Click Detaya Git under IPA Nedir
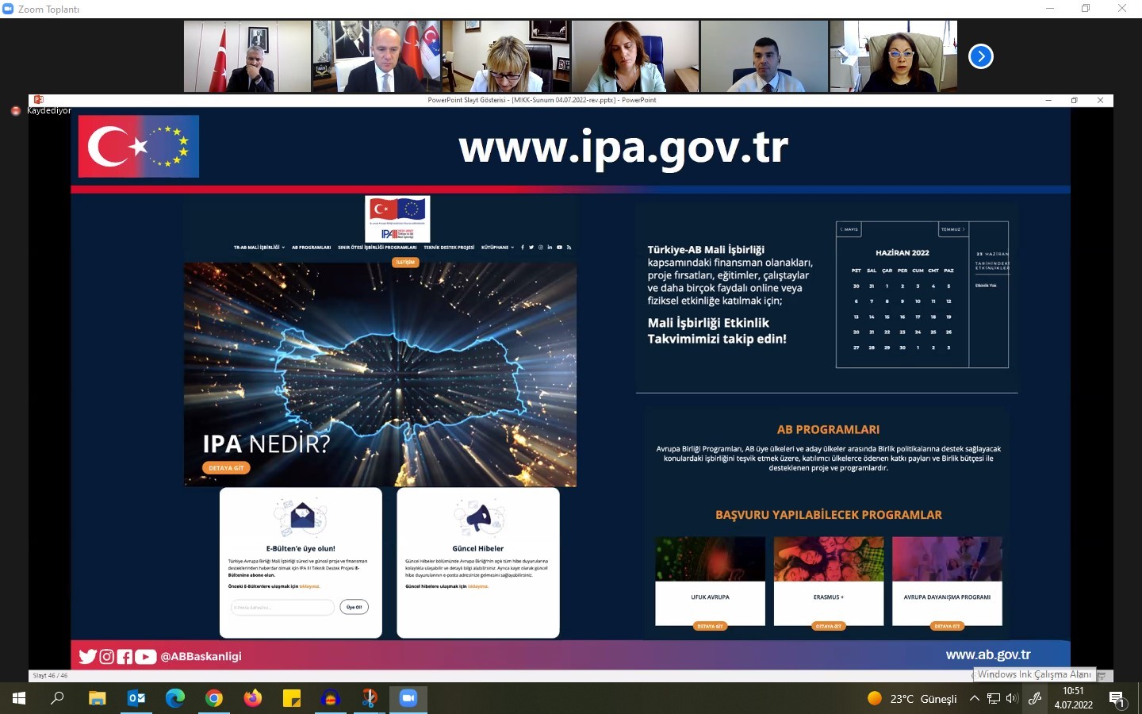1142x714 pixels. click(226, 468)
